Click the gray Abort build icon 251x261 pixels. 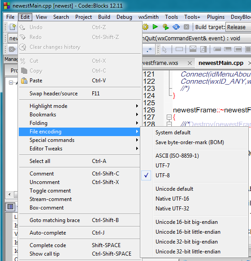coord(186,27)
